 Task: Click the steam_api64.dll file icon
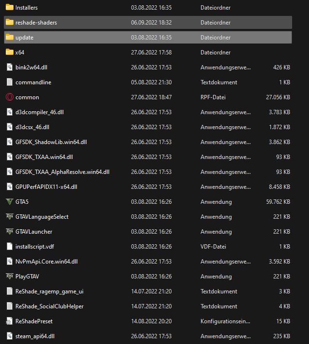pyautogui.click(x=10, y=336)
